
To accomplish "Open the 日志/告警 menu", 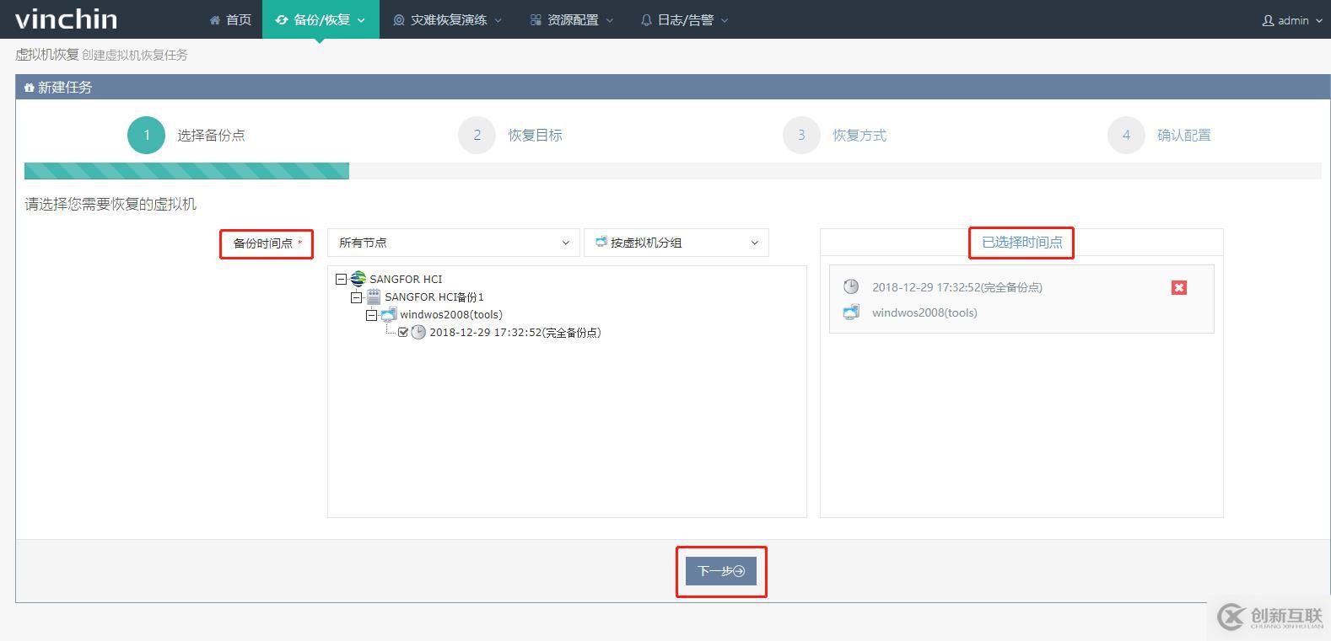I will [684, 19].
